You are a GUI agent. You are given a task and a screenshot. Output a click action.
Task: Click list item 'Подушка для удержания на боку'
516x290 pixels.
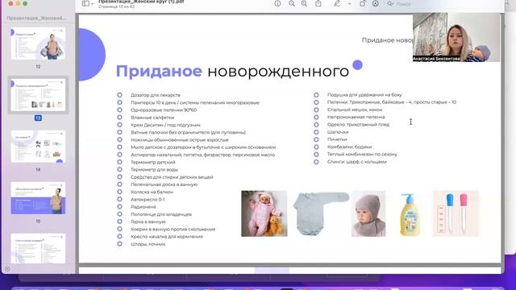364,95
